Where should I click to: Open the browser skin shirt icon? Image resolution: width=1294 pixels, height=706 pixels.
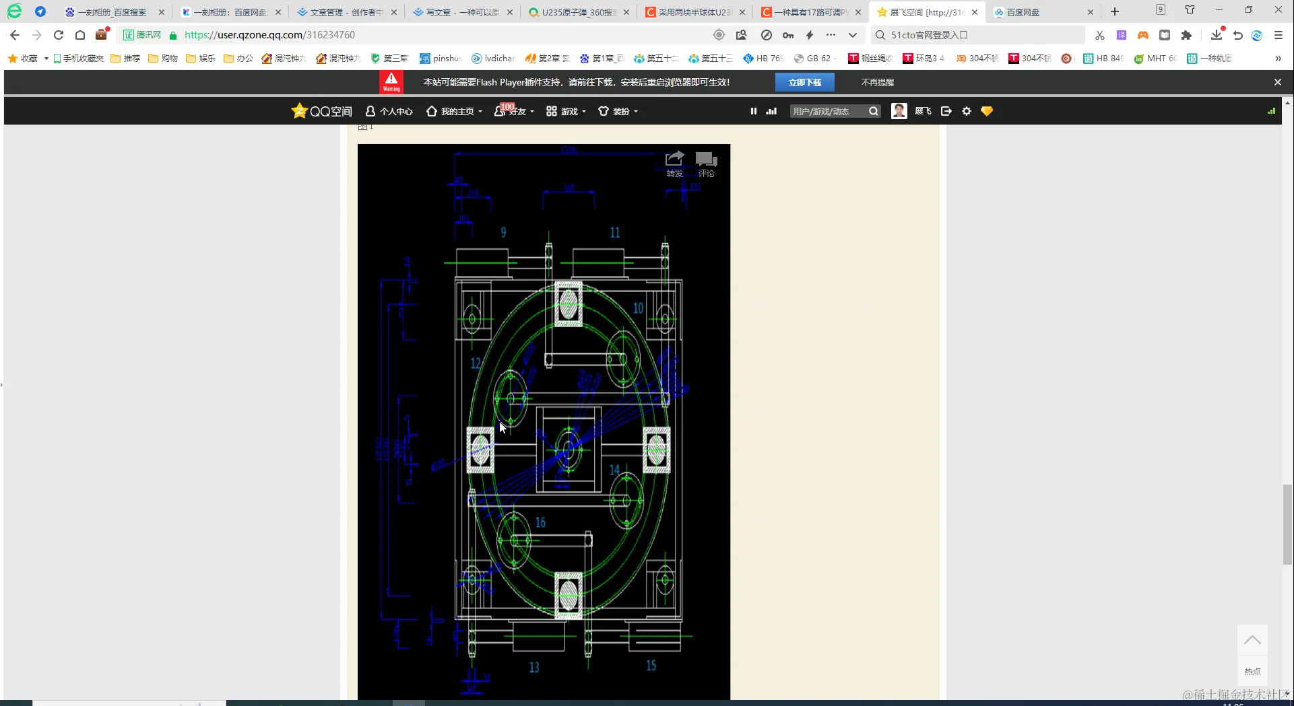pos(1190,10)
